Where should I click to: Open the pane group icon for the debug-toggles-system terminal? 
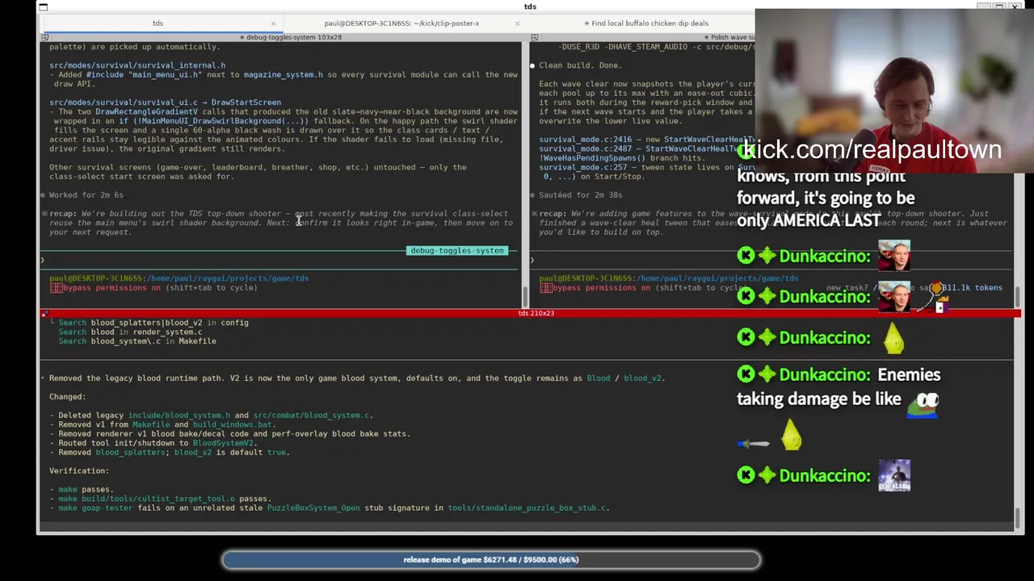(45, 37)
